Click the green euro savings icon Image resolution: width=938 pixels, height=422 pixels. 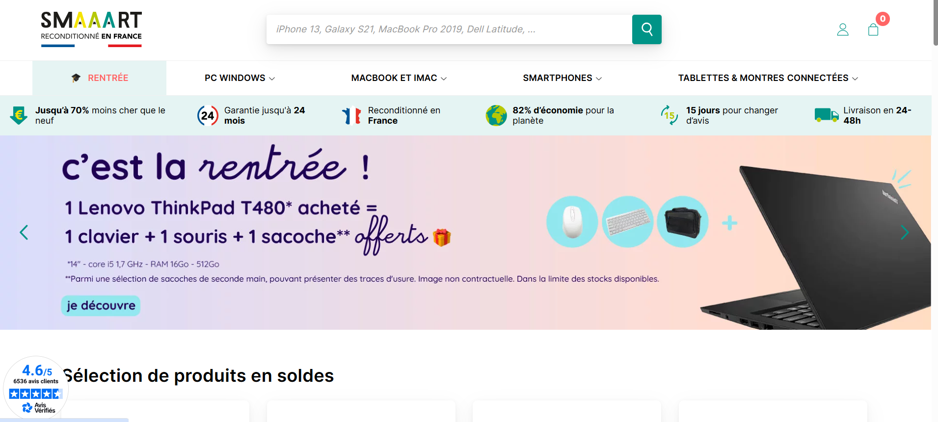coord(19,115)
